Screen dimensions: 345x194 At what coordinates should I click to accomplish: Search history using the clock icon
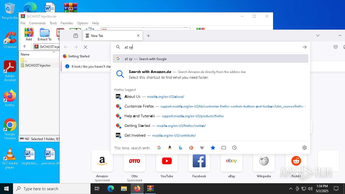click(234, 148)
